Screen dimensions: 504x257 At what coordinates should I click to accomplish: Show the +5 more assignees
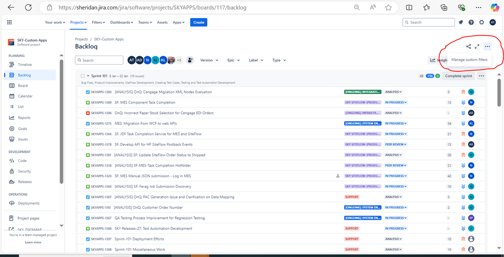click(179, 60)
